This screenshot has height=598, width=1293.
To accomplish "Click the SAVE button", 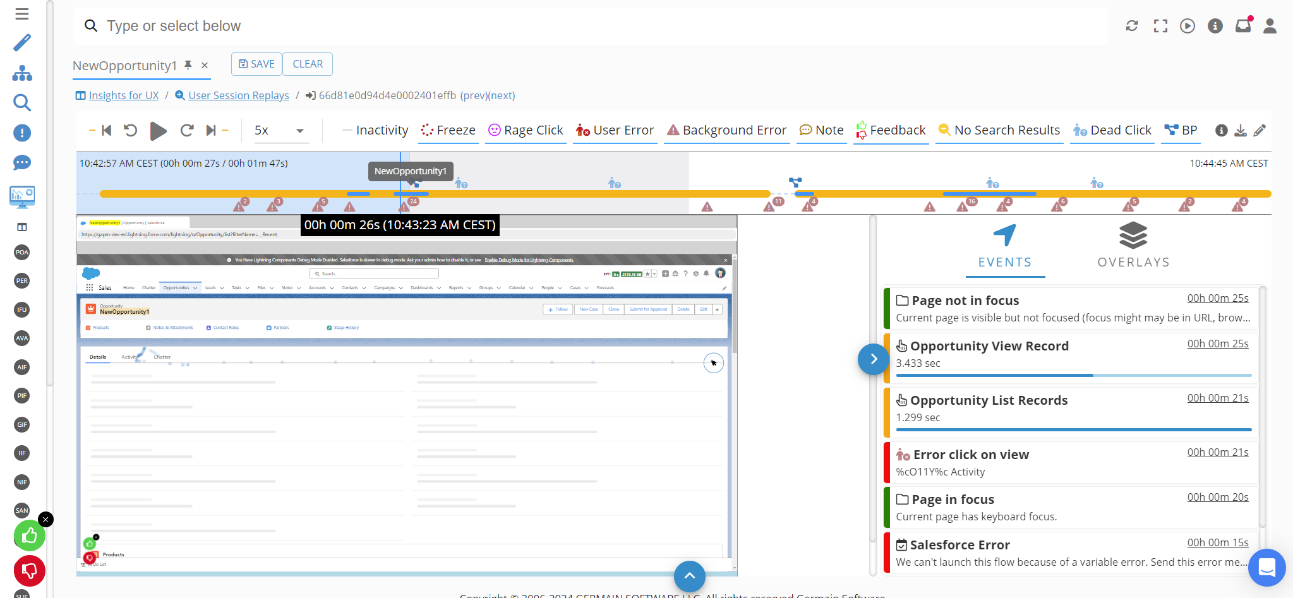I will pyautogui.click(x=256, y=64).
